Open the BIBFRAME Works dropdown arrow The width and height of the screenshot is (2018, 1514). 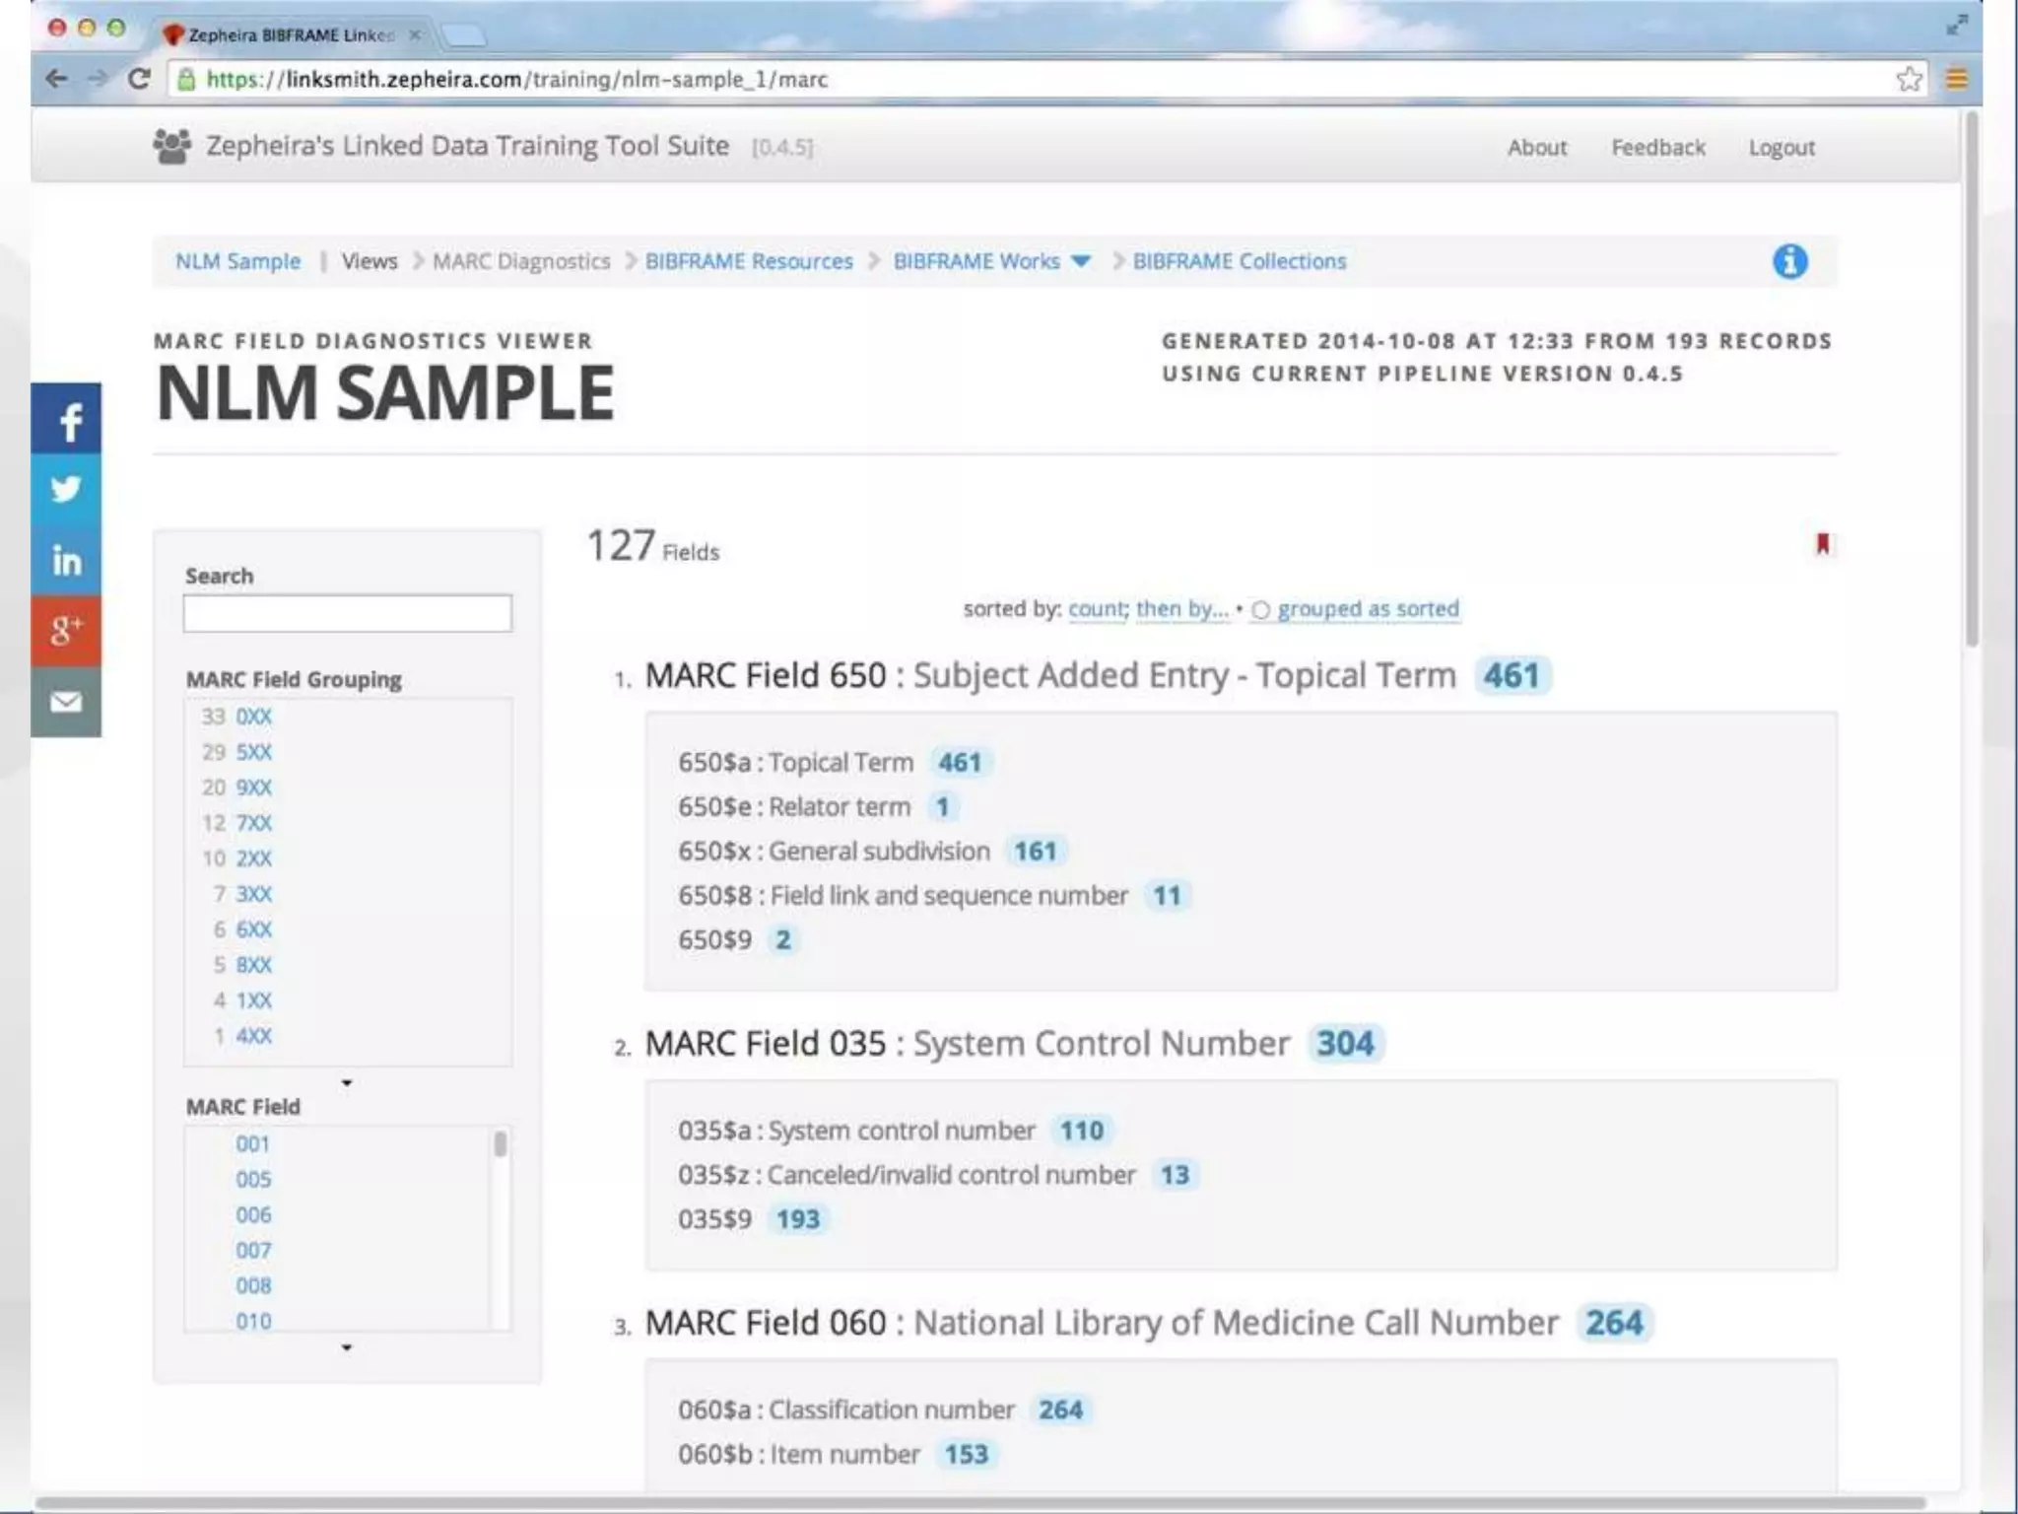point(1081,261)
